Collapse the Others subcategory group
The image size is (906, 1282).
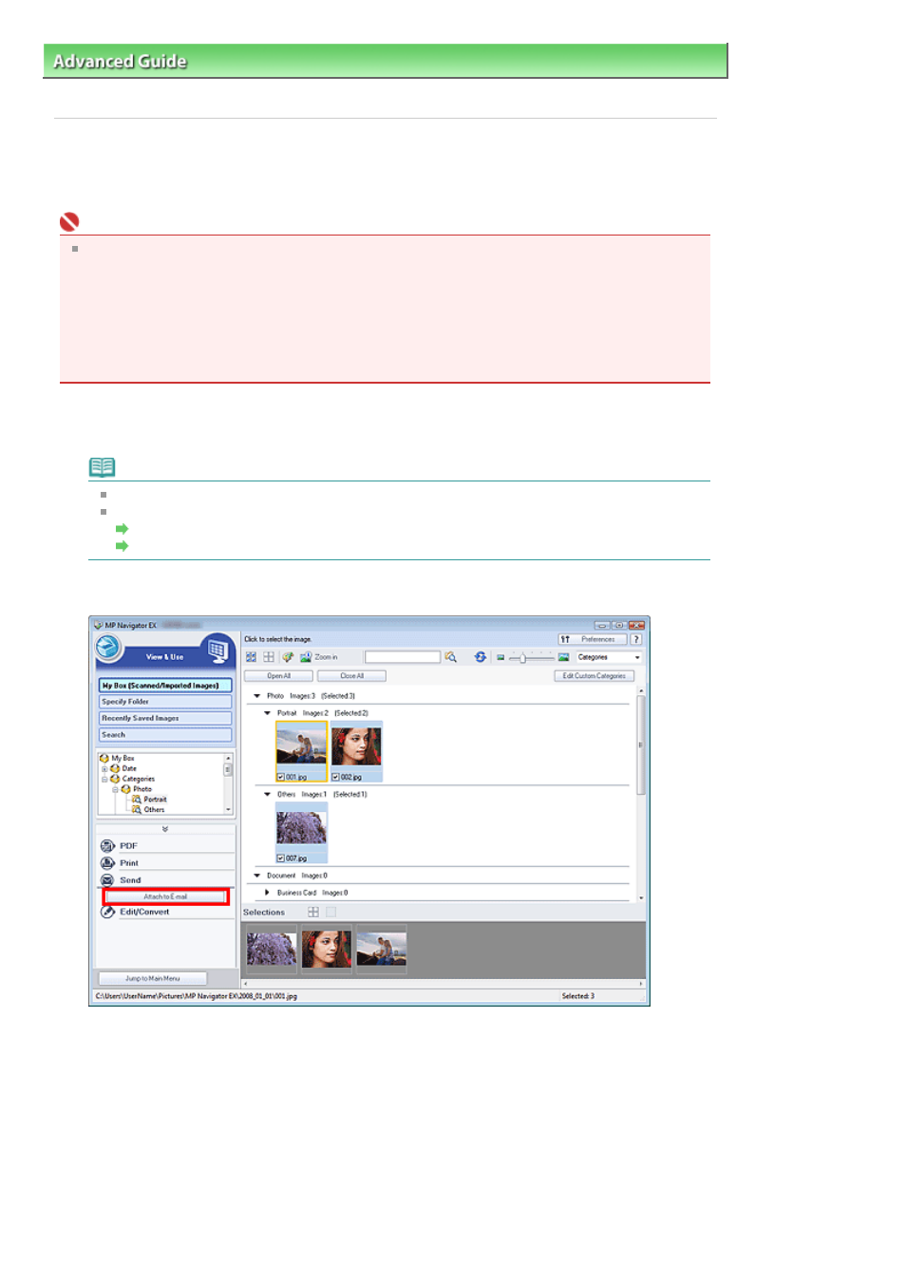[x=267, y=795]
